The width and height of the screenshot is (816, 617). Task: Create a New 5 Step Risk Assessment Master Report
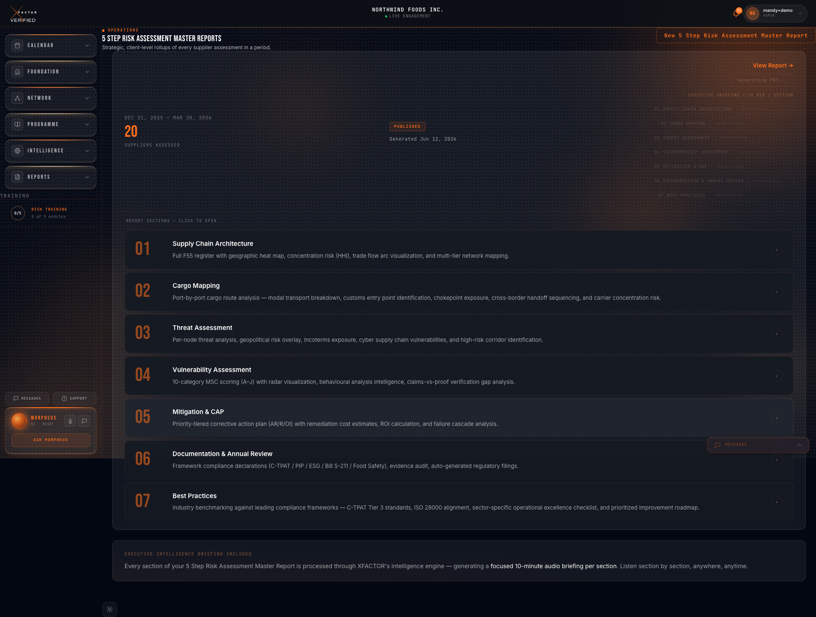736,36
